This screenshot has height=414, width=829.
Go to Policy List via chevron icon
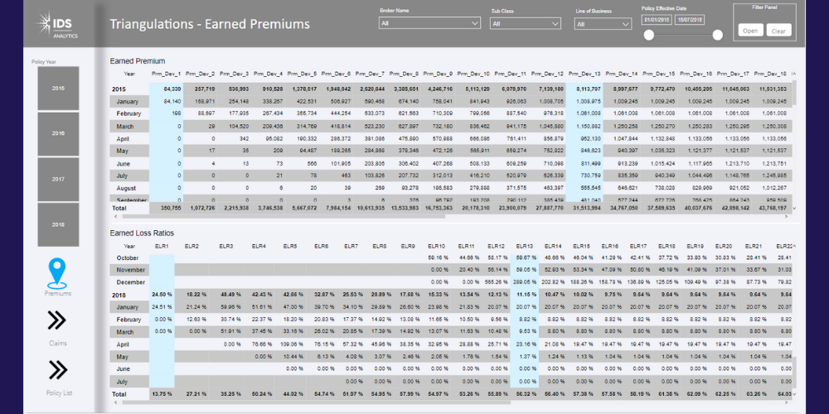coord(58,369)
